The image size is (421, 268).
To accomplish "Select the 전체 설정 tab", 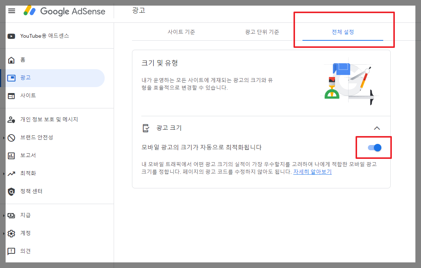I will click(343, 32).
